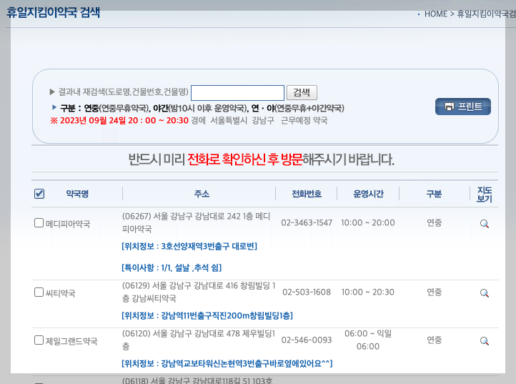Go to HOME breadcrumb link

tap(436, 14)
